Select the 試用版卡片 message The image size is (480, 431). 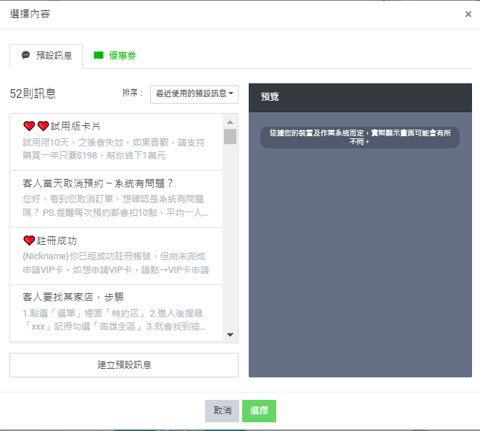[x=116, y=142]
